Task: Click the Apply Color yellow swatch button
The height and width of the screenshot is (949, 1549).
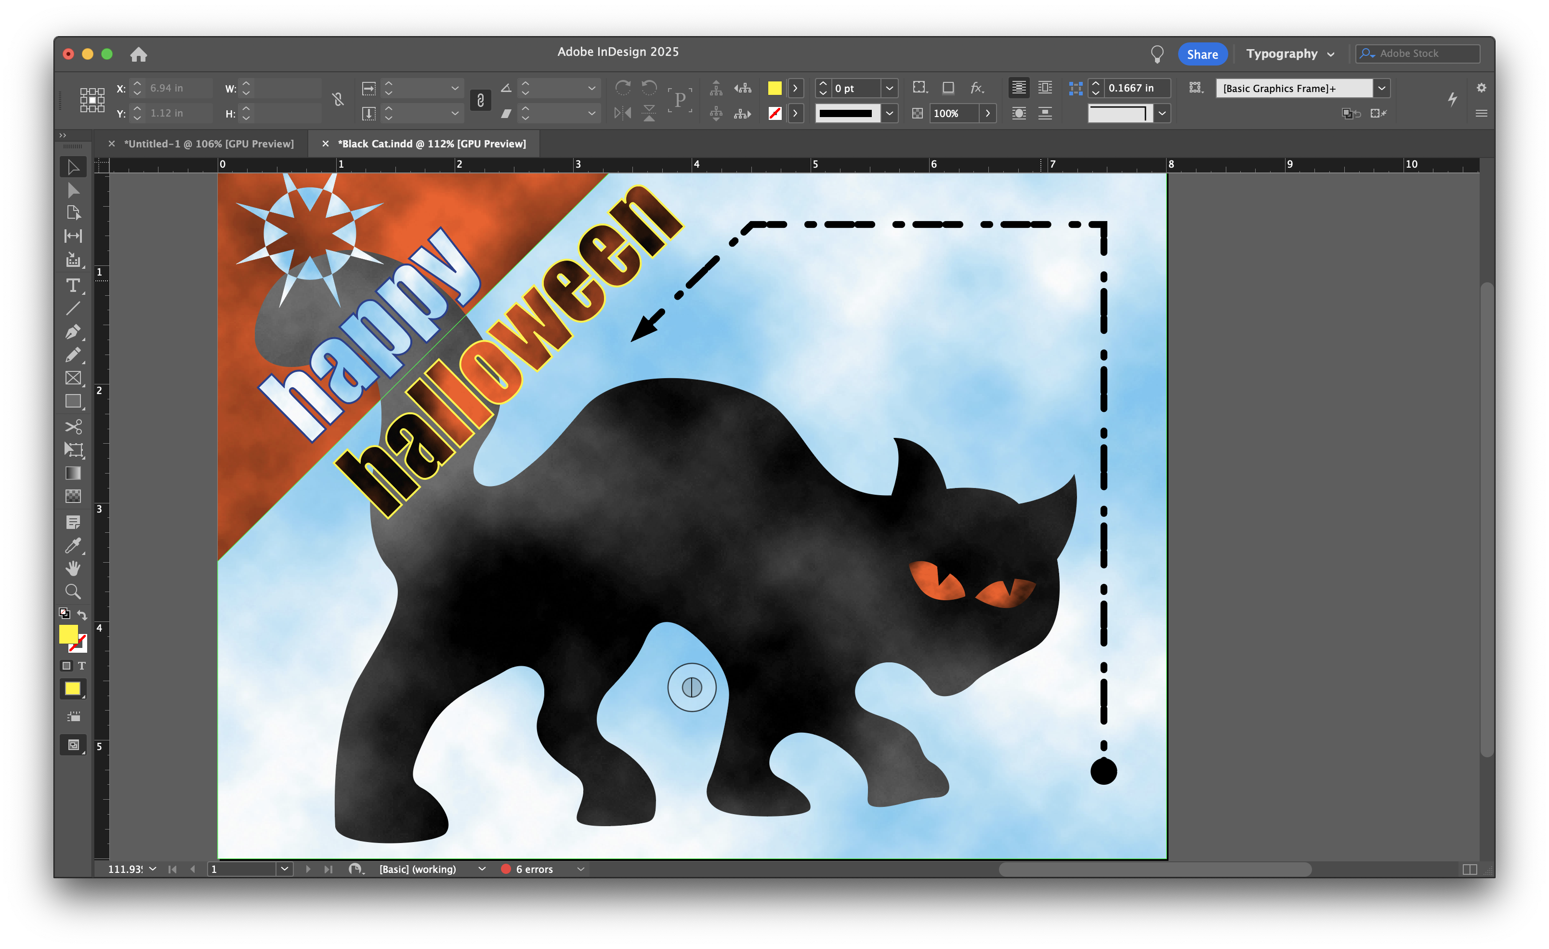Action: point(74,689)
